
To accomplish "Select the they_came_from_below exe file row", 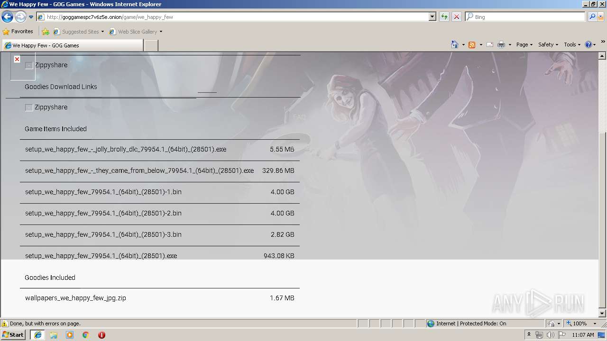I will click(x=160, y=171).
